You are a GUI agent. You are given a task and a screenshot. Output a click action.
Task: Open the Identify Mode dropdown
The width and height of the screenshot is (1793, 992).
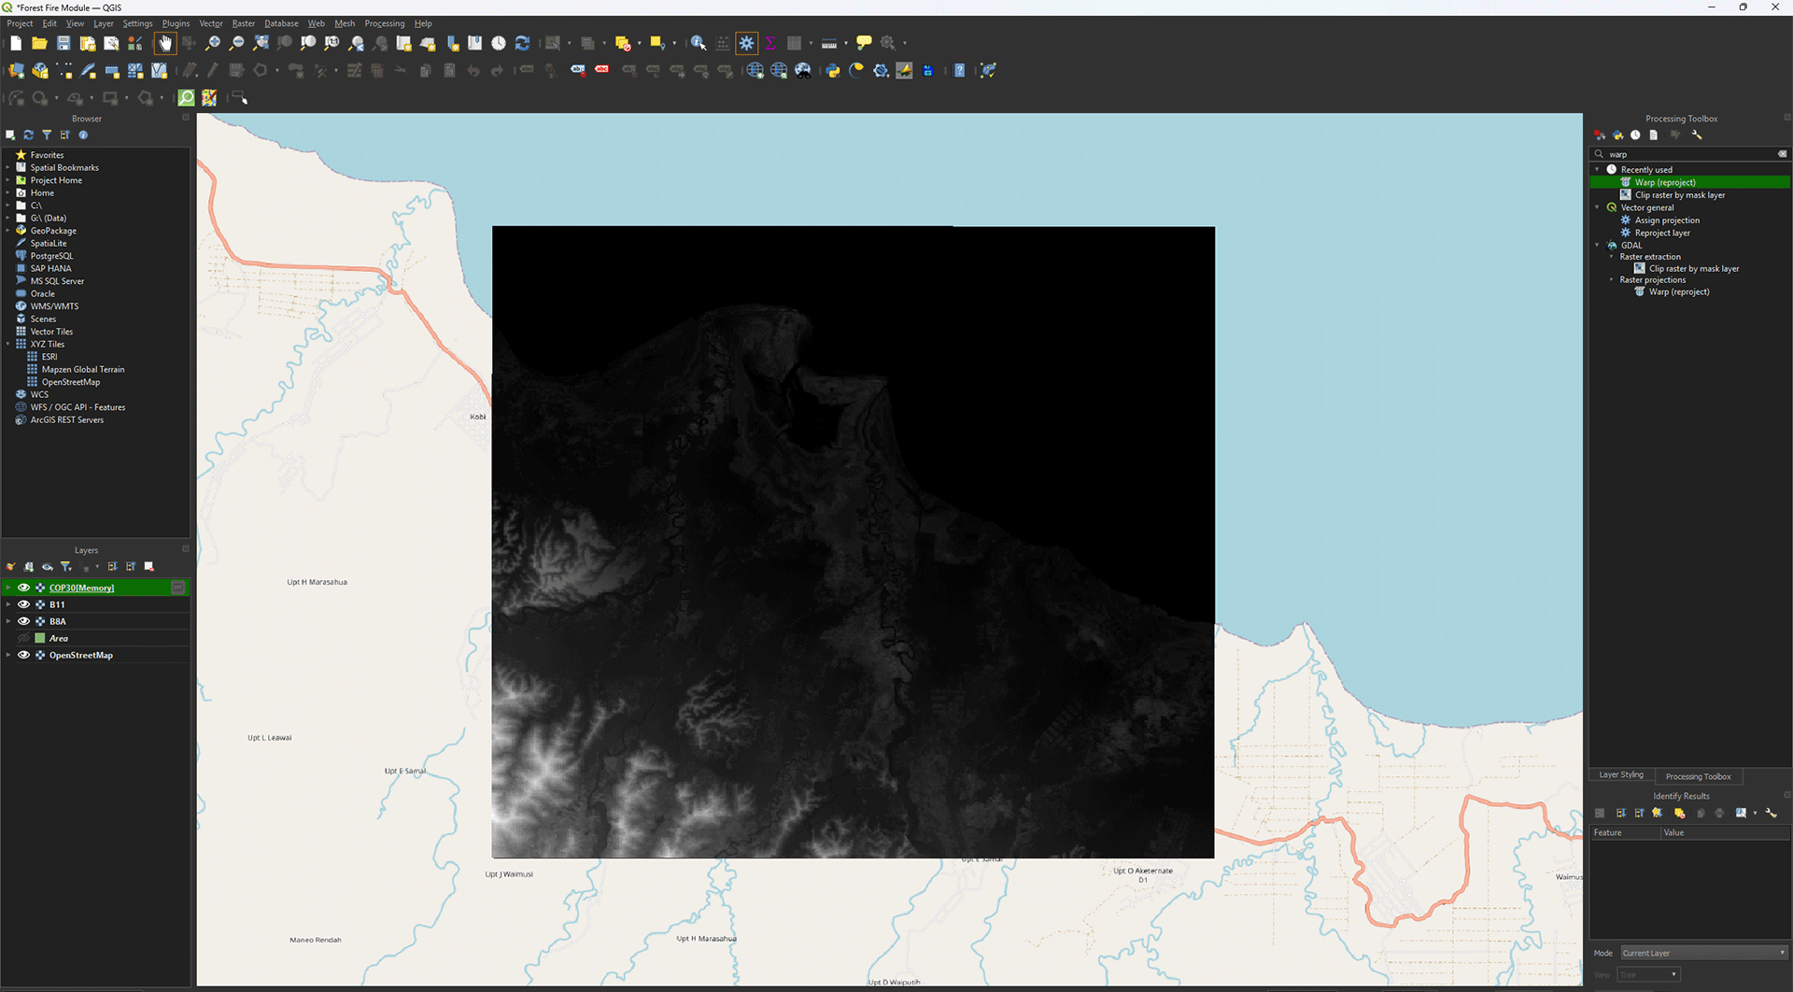click(x=1703, y=953)
